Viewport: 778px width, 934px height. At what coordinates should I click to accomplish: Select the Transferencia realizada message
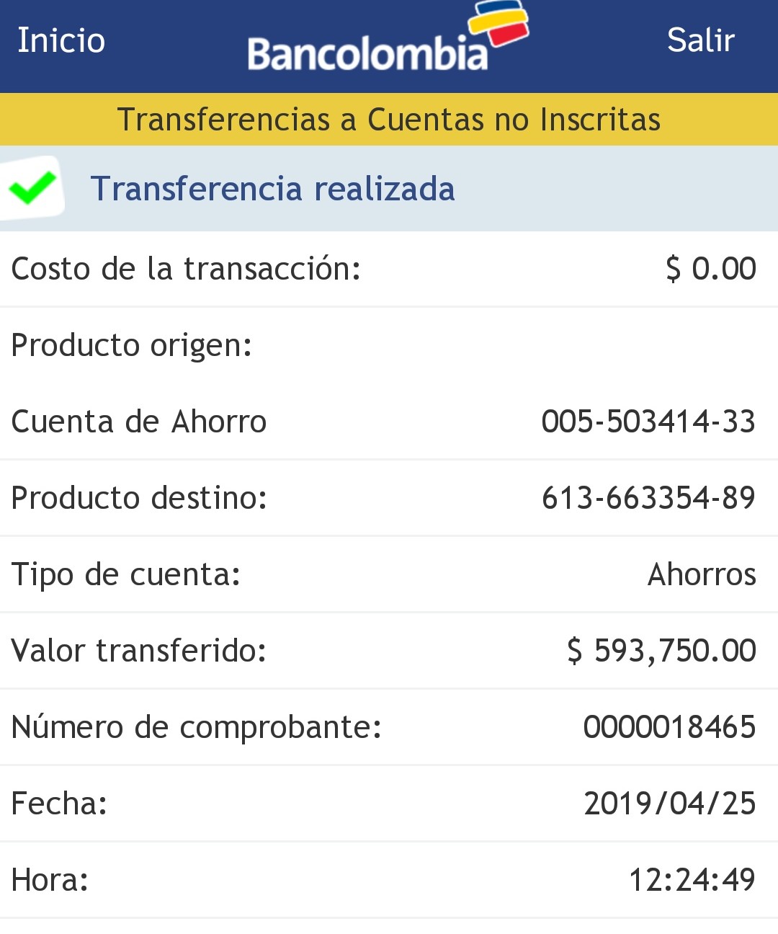(272, 189)
